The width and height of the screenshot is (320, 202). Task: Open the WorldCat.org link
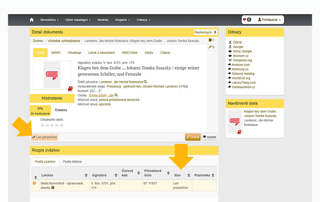241,78
